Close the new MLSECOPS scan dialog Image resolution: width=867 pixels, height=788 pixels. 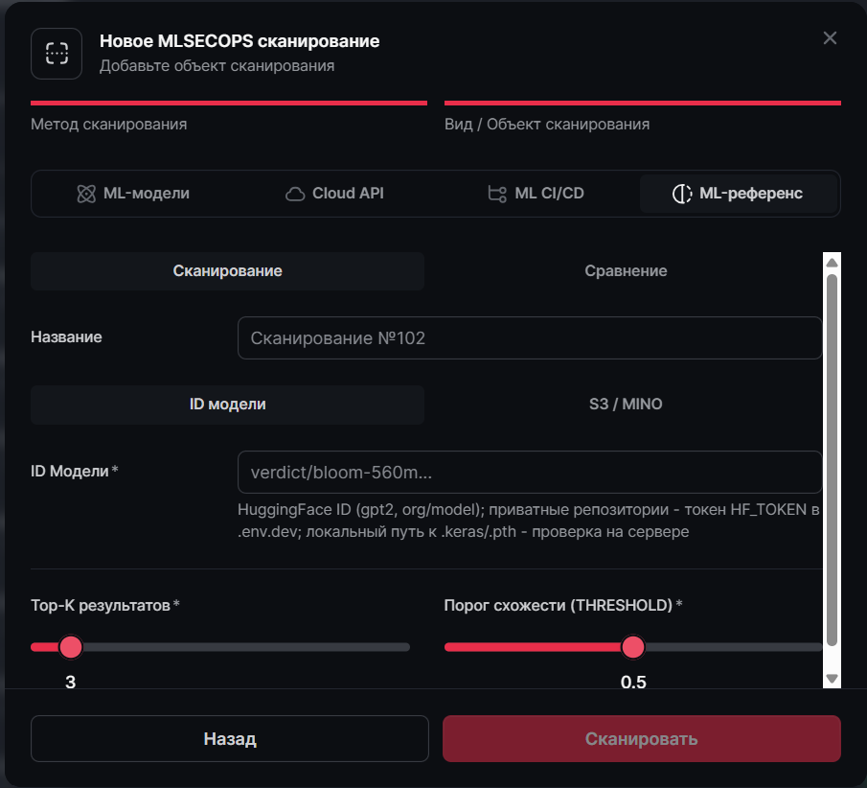[830, 38]
